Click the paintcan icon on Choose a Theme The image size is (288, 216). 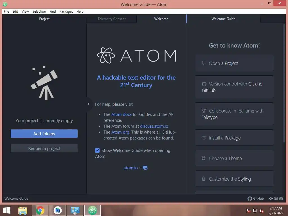[204, 158]
